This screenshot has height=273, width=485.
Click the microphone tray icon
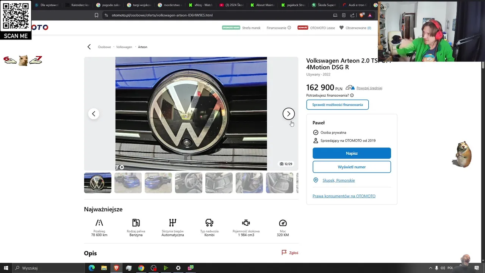[436, 268]
